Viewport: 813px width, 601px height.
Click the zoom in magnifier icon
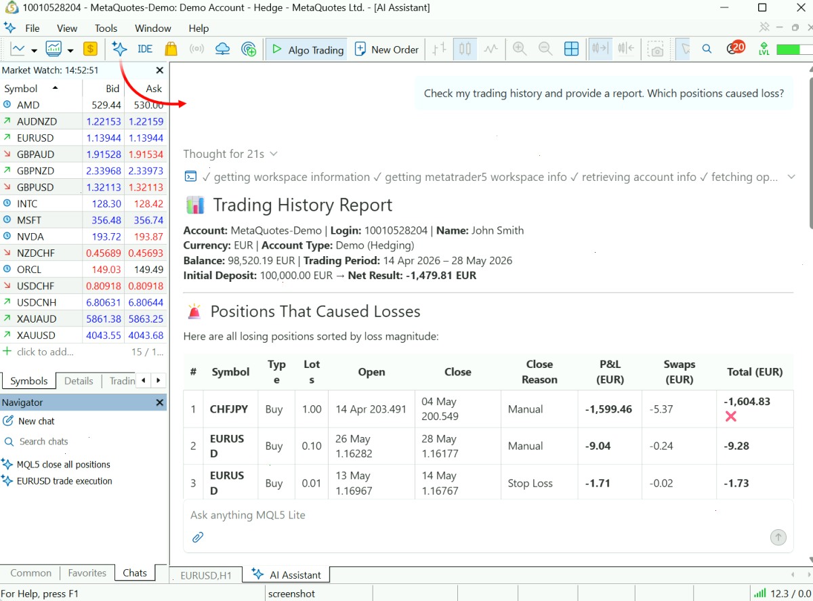coord(520,49)
